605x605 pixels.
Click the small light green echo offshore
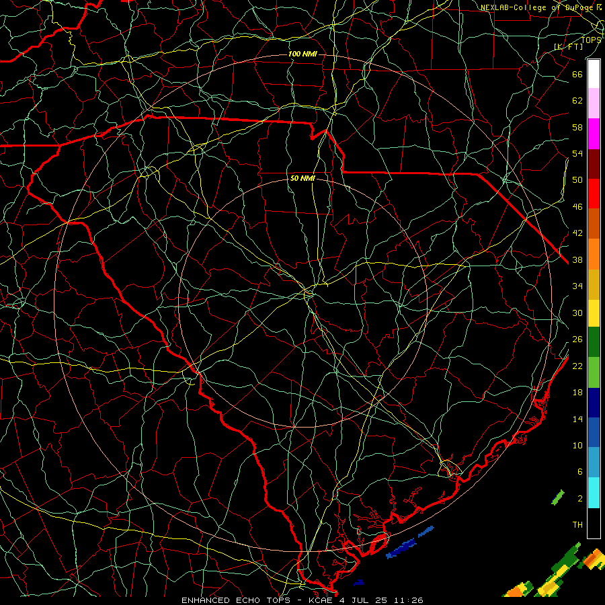(x=558, y=497)
